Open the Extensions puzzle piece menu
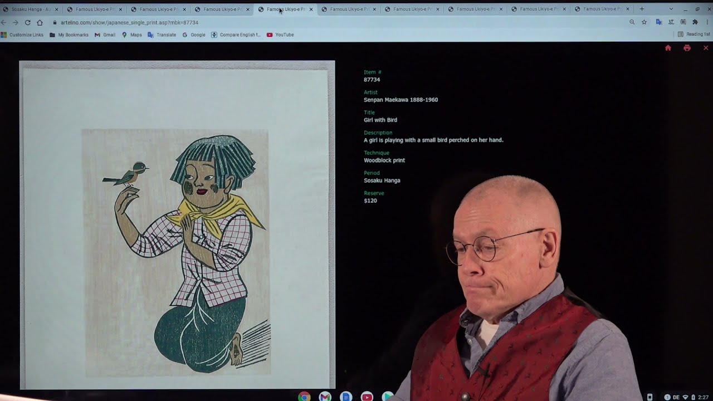This screenshot has width=713, height=401. (x=695, y=22)
